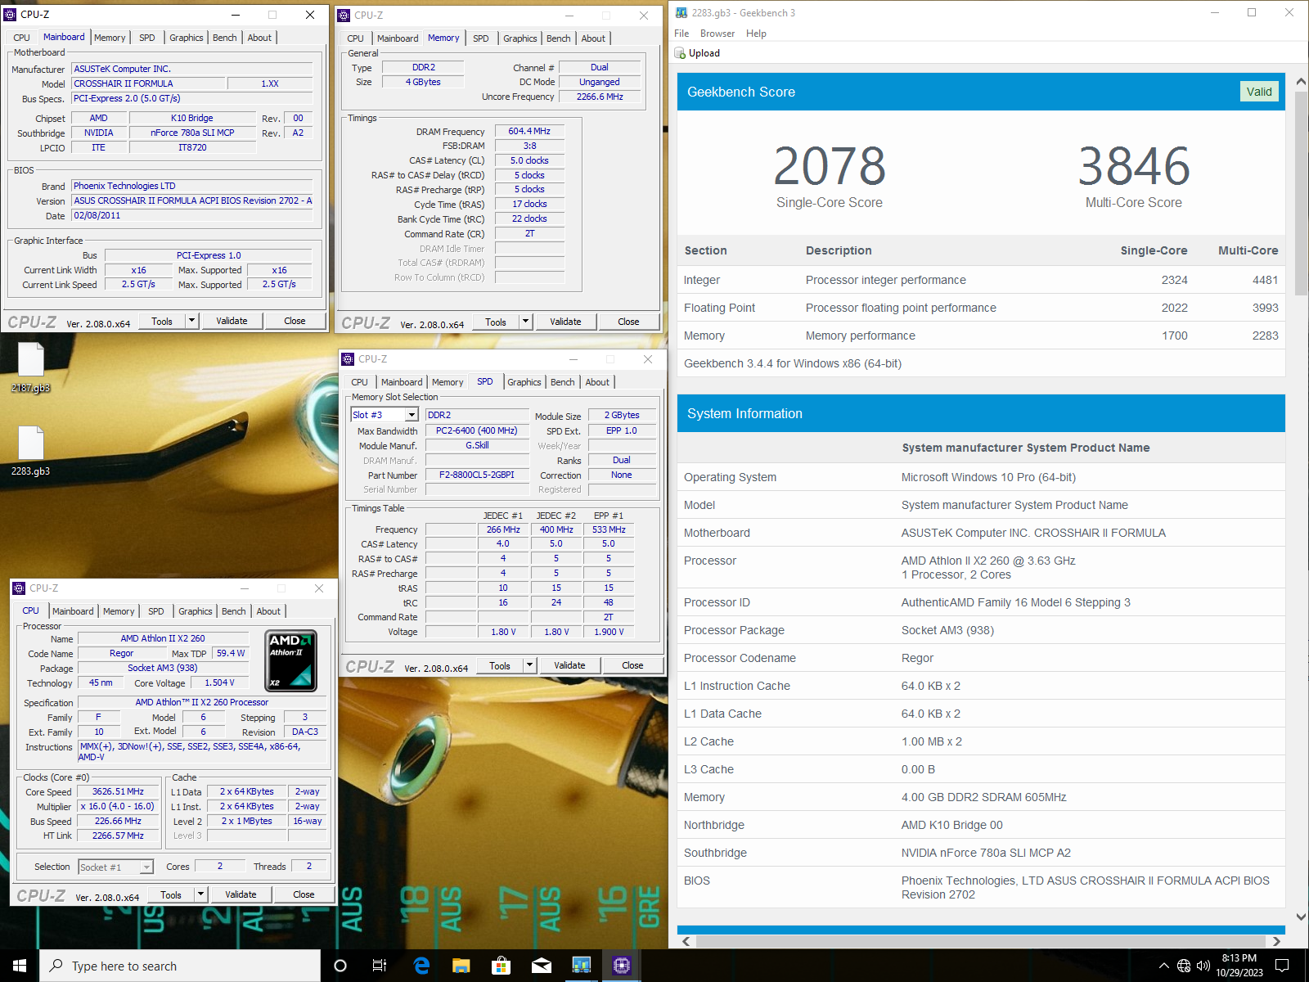Screen dimensions: 1309x982
Task: Open the Windows Start menu
Action: (20, 966)
